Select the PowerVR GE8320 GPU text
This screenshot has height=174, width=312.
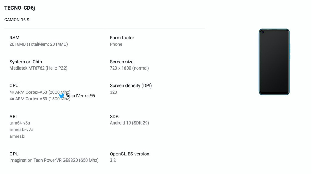(54, 160)
